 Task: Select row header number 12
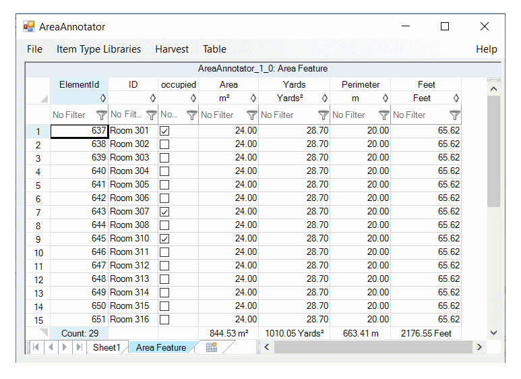[x=38, y=280]
